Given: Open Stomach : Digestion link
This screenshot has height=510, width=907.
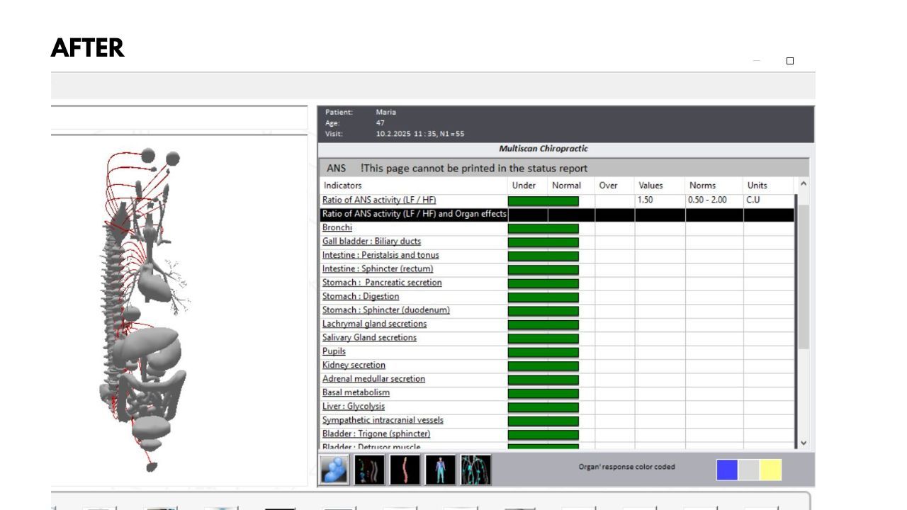Looking at the screenshot, I should (361, 296).
